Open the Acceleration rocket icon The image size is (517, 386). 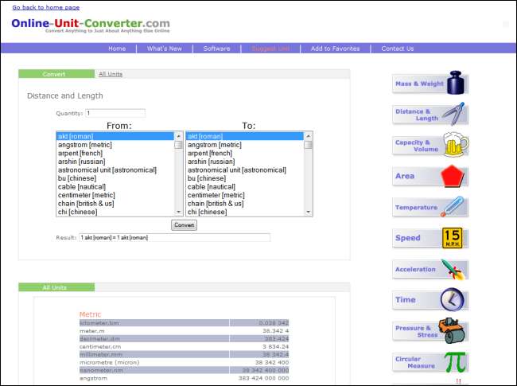pos(453,269)
